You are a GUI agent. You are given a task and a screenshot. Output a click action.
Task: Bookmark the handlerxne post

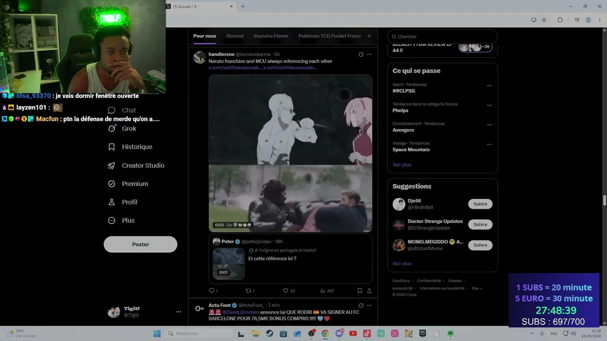coord(359,291)
